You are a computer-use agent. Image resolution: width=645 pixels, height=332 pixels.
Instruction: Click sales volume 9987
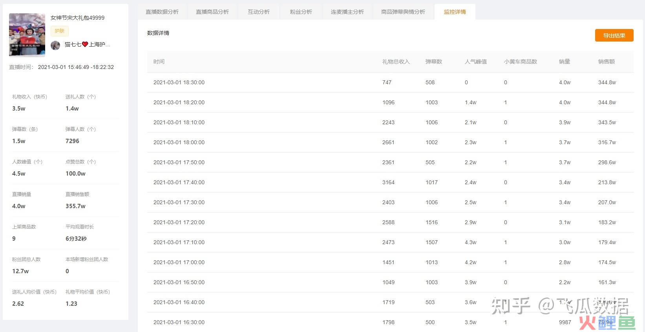click(x=565, y=322)
